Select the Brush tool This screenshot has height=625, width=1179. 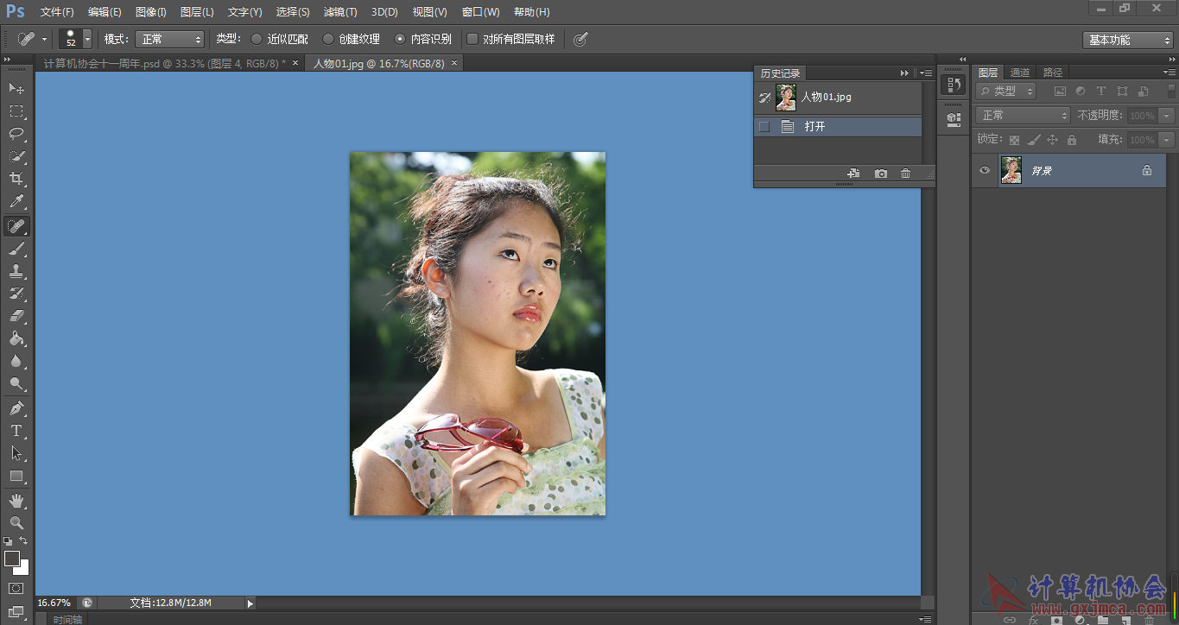tap(16, 249)
